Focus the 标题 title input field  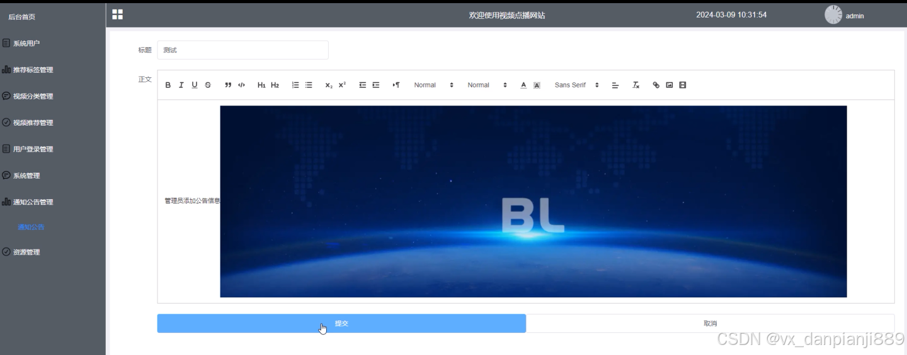pyautogui.click(x=242, y=50)
